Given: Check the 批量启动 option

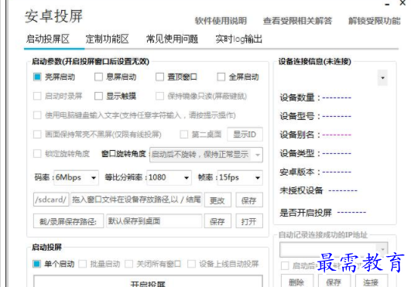Looking at the screenshot, I should (x=83, y=264).
